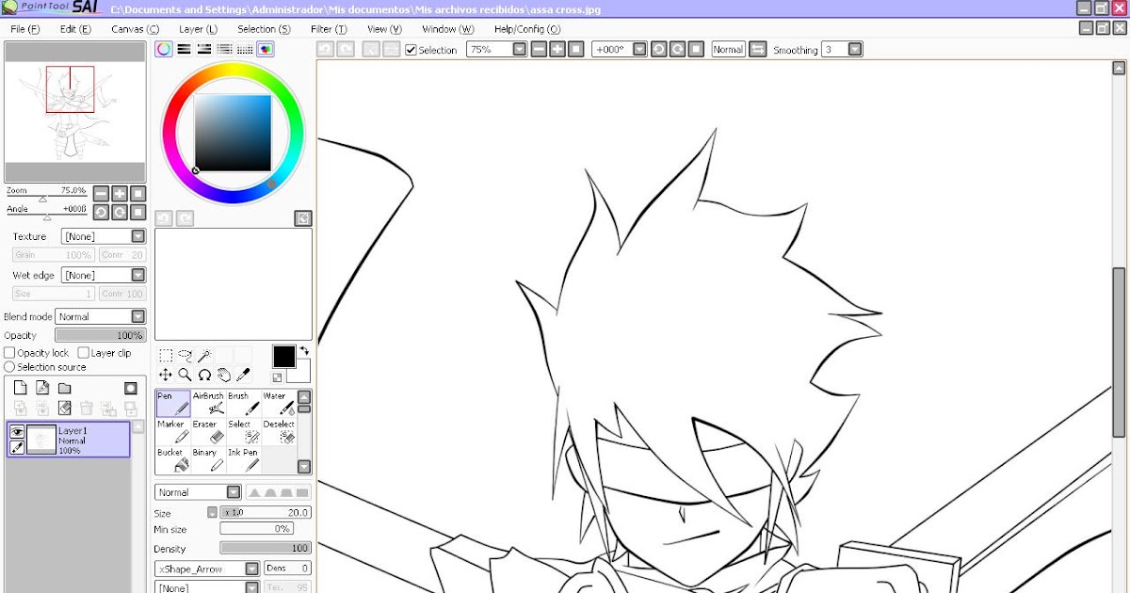Activate the hand pan tool

[x=223, y=375]
